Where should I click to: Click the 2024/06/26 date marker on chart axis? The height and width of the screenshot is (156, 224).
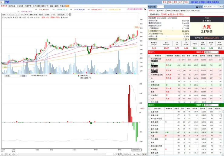coord(136,150)
